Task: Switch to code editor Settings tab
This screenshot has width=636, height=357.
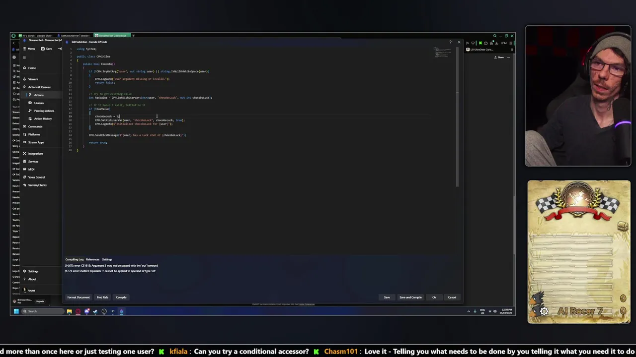Action: tap(107, 259)
